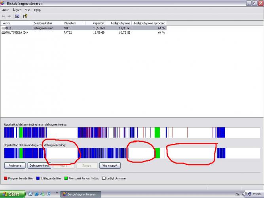Image resolution: width=264 pixels, height=198 pixels.
Task: Open the SV language bar selector
Action: click(x=237, y=194)
